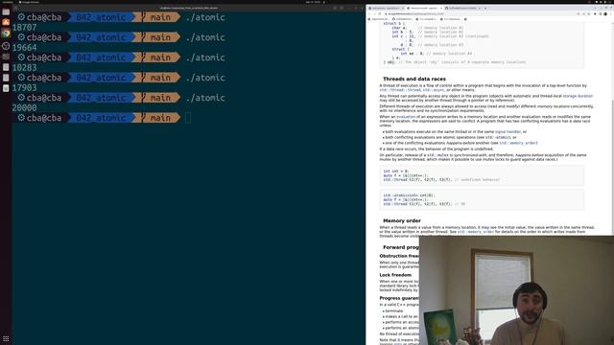Show Applications grid in the Ubuntu dock

(x=6, y=338)
